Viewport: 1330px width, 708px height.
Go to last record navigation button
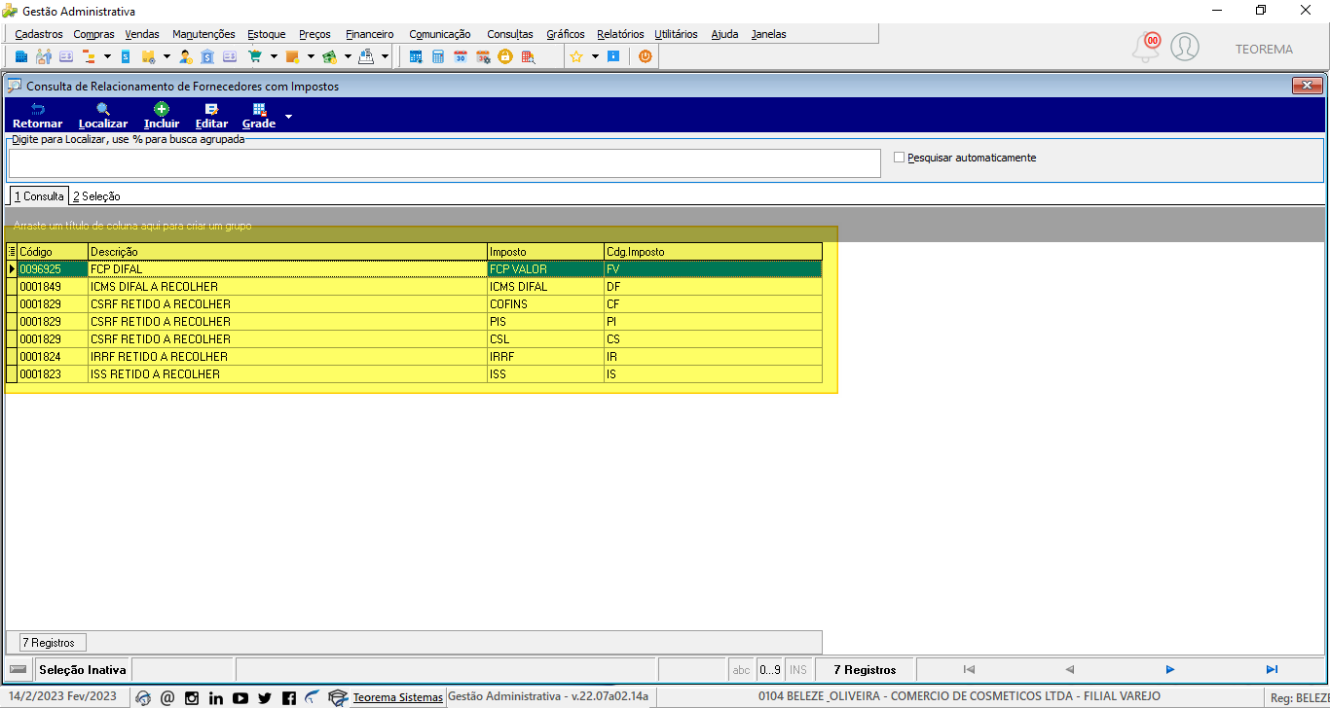coord(1272,669)
